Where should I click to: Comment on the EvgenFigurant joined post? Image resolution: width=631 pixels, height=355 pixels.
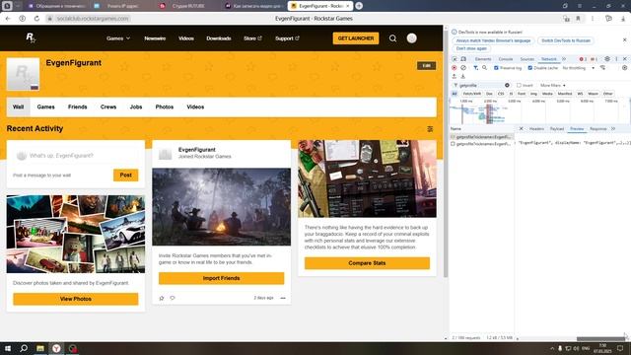pyautogui.click(x=173, y=298)
